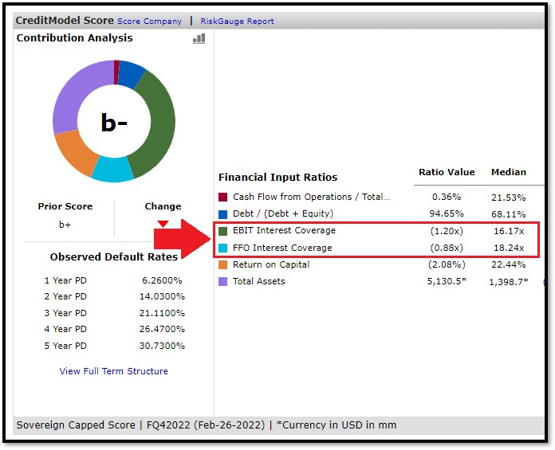
Task: Click View Full Term Structure link
Action: point(114,371)
